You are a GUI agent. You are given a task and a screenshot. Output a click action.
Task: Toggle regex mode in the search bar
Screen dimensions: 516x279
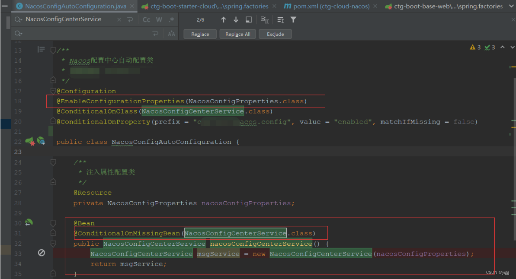point(170,19)
